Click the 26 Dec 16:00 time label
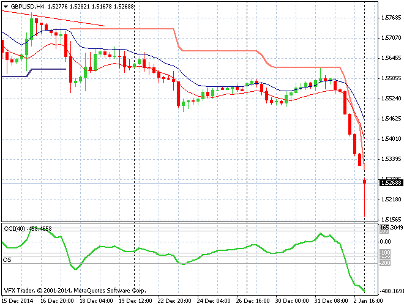404x306 pixels. (247, 301)
